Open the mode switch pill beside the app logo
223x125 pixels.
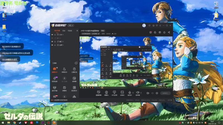[71, 25]
